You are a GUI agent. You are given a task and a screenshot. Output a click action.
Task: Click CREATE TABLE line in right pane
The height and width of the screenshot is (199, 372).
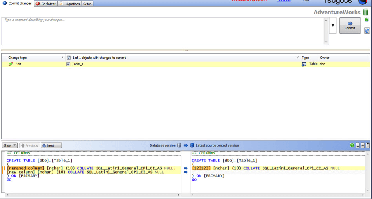[x=224, y=161]
